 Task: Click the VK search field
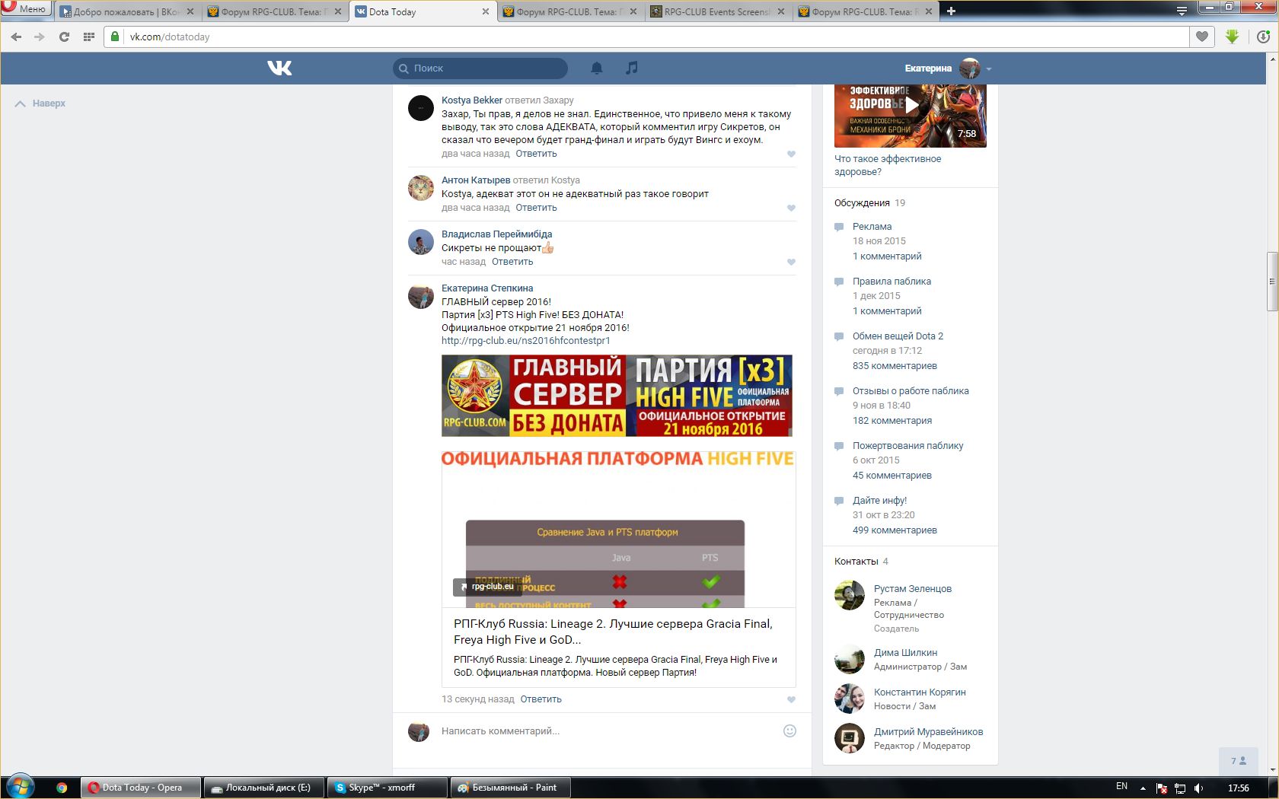tap(480, 68)
